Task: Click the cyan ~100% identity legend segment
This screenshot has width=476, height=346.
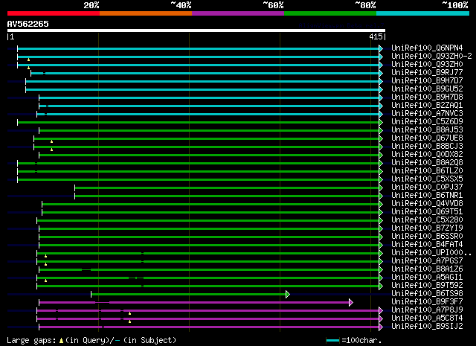Action: tap(422, 13)
